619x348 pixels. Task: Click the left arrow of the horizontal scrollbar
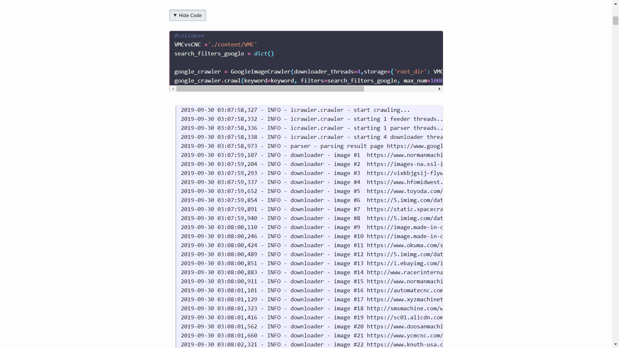pyautogui.click(x=173, y=89)
